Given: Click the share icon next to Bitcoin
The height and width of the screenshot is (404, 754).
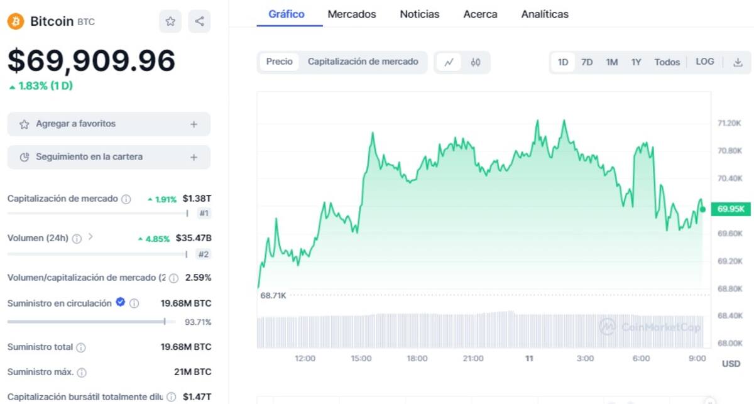Looking at the screenshot, I should coord(199,21).
